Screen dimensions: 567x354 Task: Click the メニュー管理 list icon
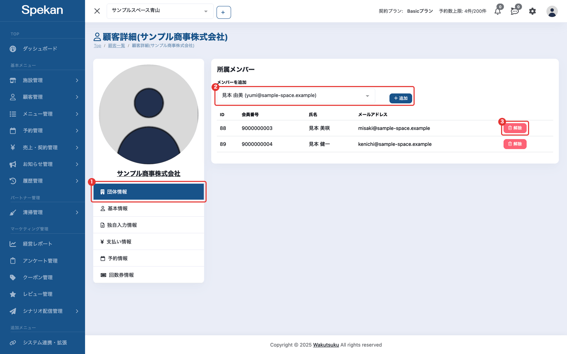13,114
